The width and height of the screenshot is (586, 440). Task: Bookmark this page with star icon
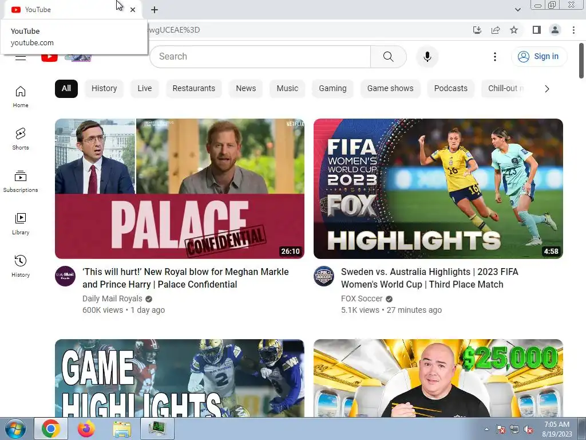pyautogui.click(x=514, y=30)
